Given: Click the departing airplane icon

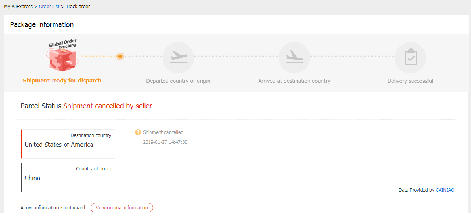Looking at the screenshot, I should click(x=178, y=57).
